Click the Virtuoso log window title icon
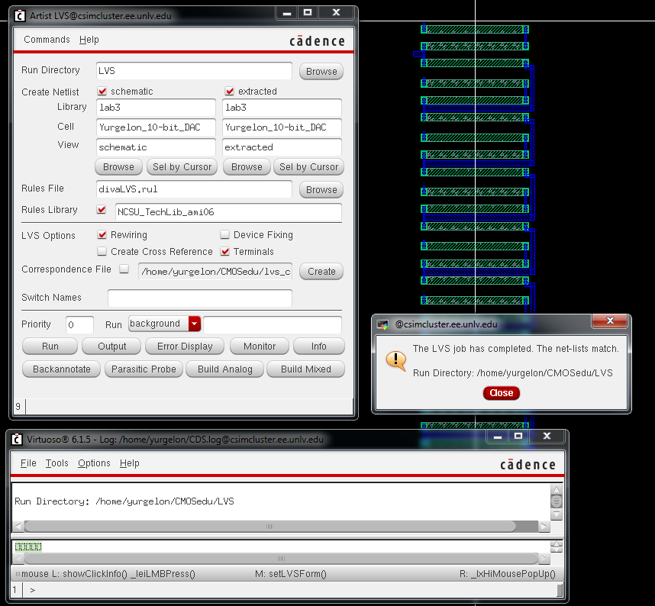 [x=16, y=440]
